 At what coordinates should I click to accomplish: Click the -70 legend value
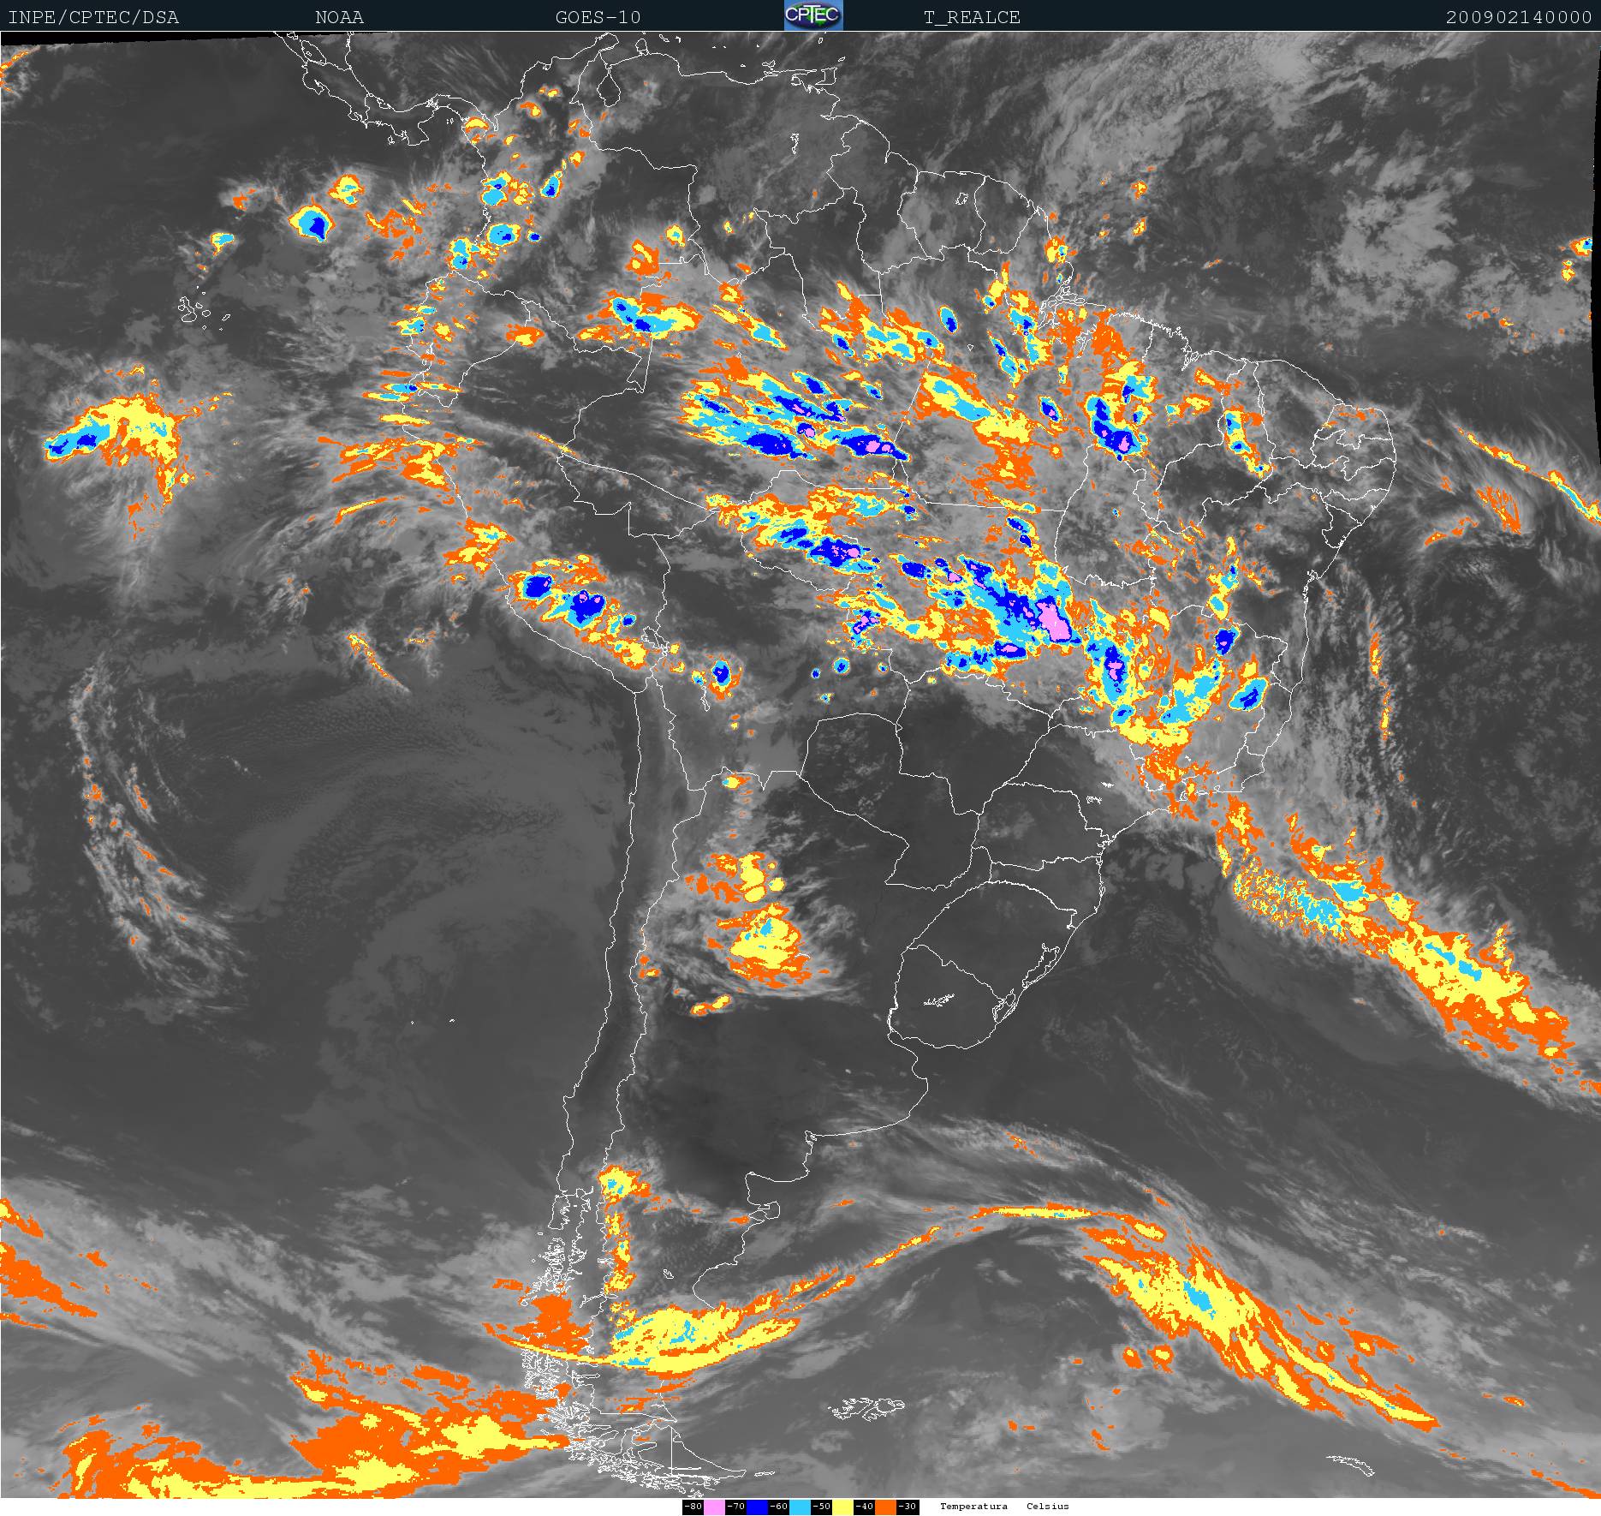tap(735, 1507)
